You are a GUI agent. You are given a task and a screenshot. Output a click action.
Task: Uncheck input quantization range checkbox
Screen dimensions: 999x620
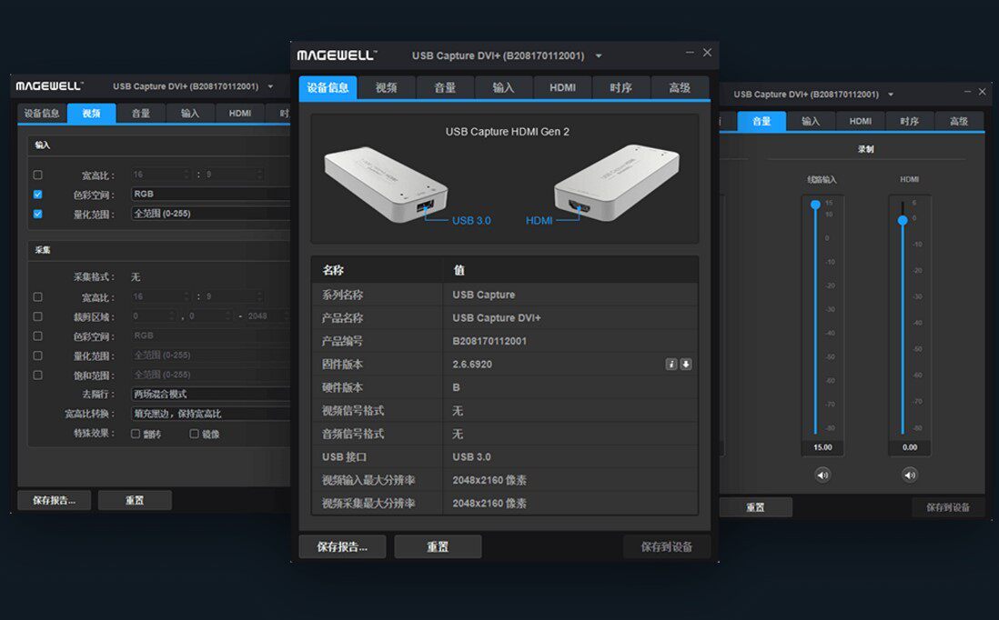(37, 214)
